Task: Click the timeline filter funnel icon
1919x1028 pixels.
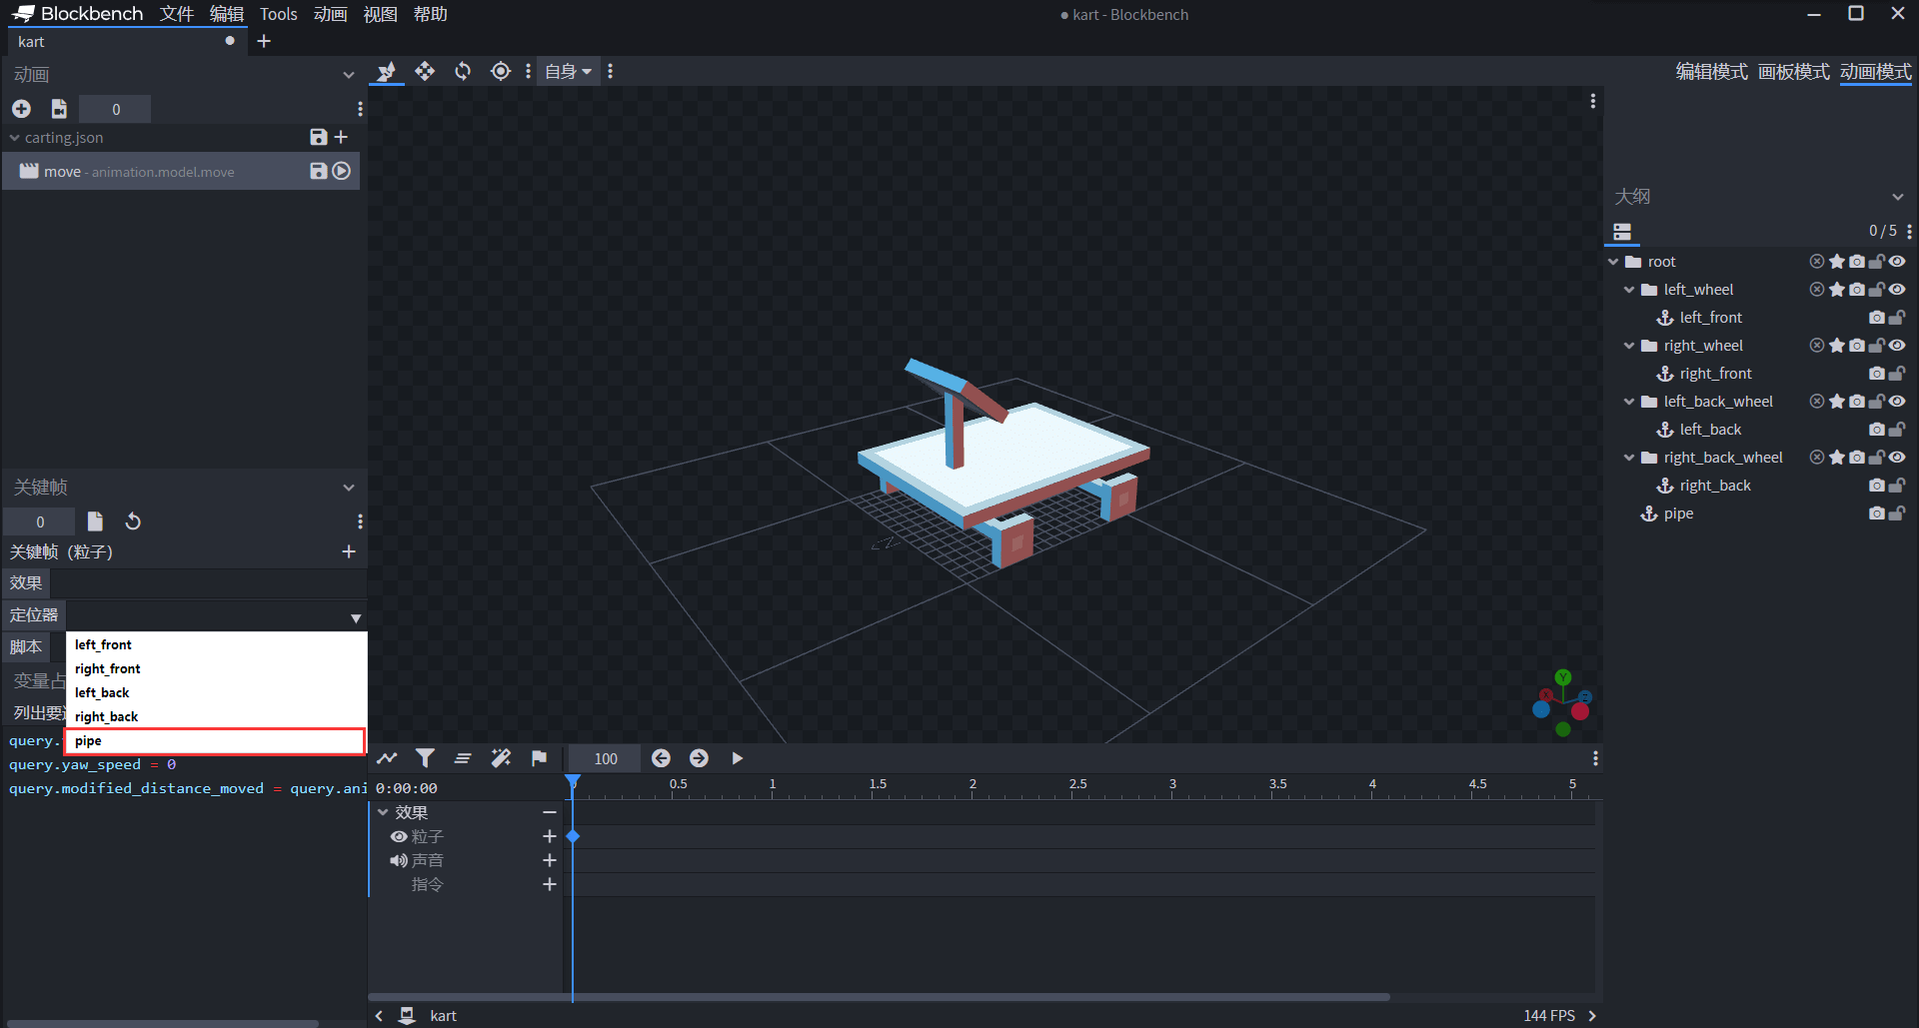Action: [x=425, y=758]
